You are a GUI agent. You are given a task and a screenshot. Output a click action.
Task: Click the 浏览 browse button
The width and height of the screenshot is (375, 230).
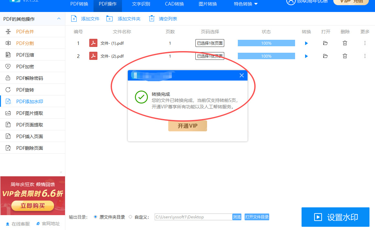tap(237, 217)
